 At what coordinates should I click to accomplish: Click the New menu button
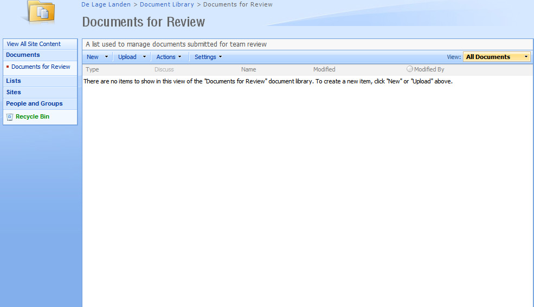(x=93, y=57)
